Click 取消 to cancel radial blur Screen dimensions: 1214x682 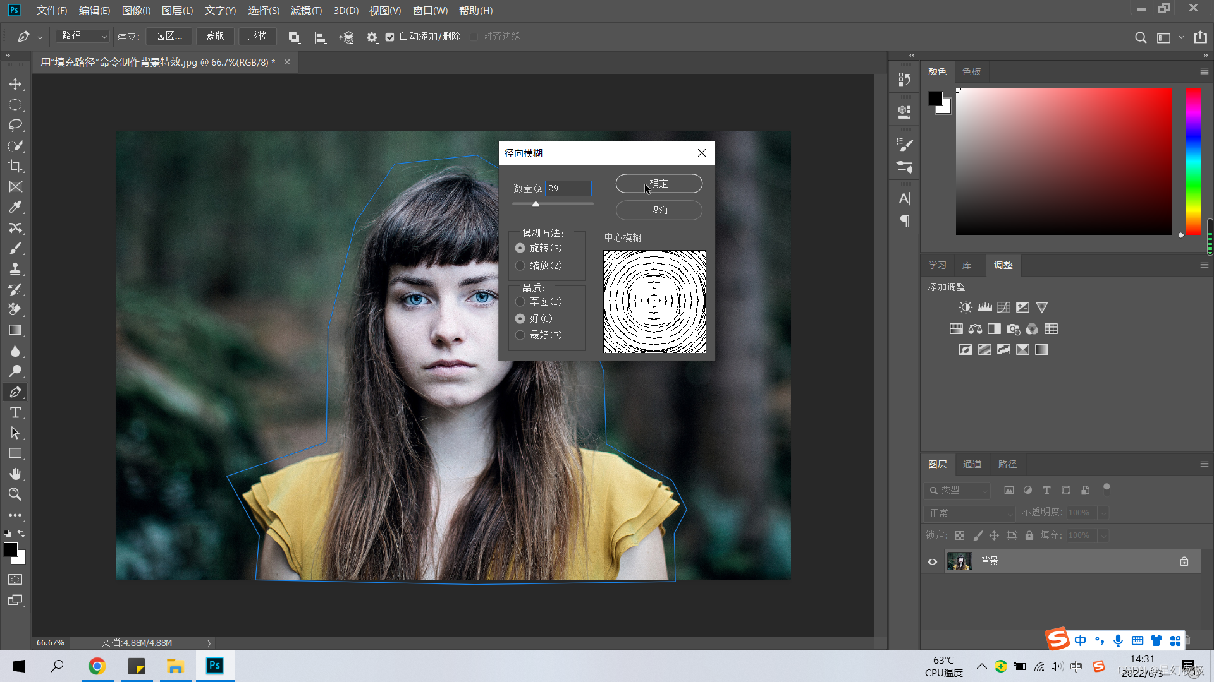point(658,210)
